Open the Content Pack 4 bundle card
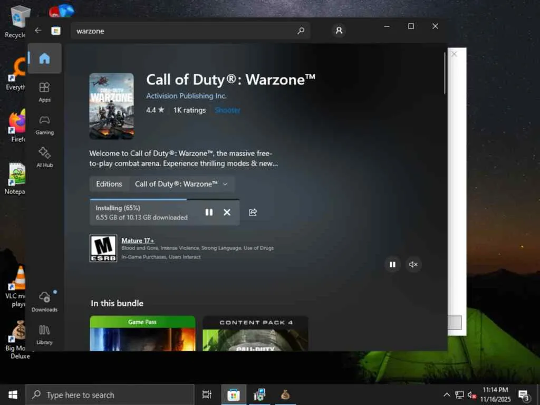The height and width of the screenshot is (405, 540). 255,333
